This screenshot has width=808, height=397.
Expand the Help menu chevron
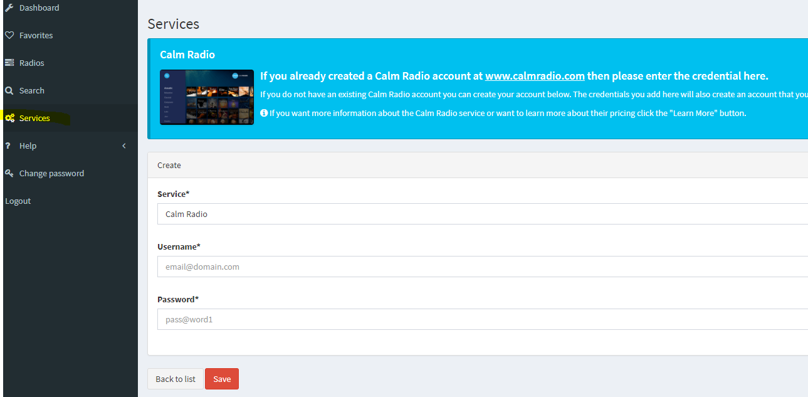click(124, 146)
